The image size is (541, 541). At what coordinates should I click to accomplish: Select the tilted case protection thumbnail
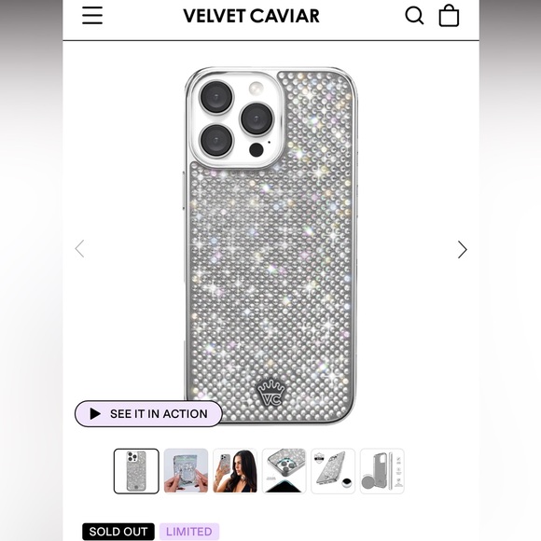(333, 471)
